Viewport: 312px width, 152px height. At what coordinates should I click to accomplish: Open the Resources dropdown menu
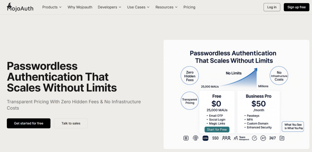coord(166,7)
